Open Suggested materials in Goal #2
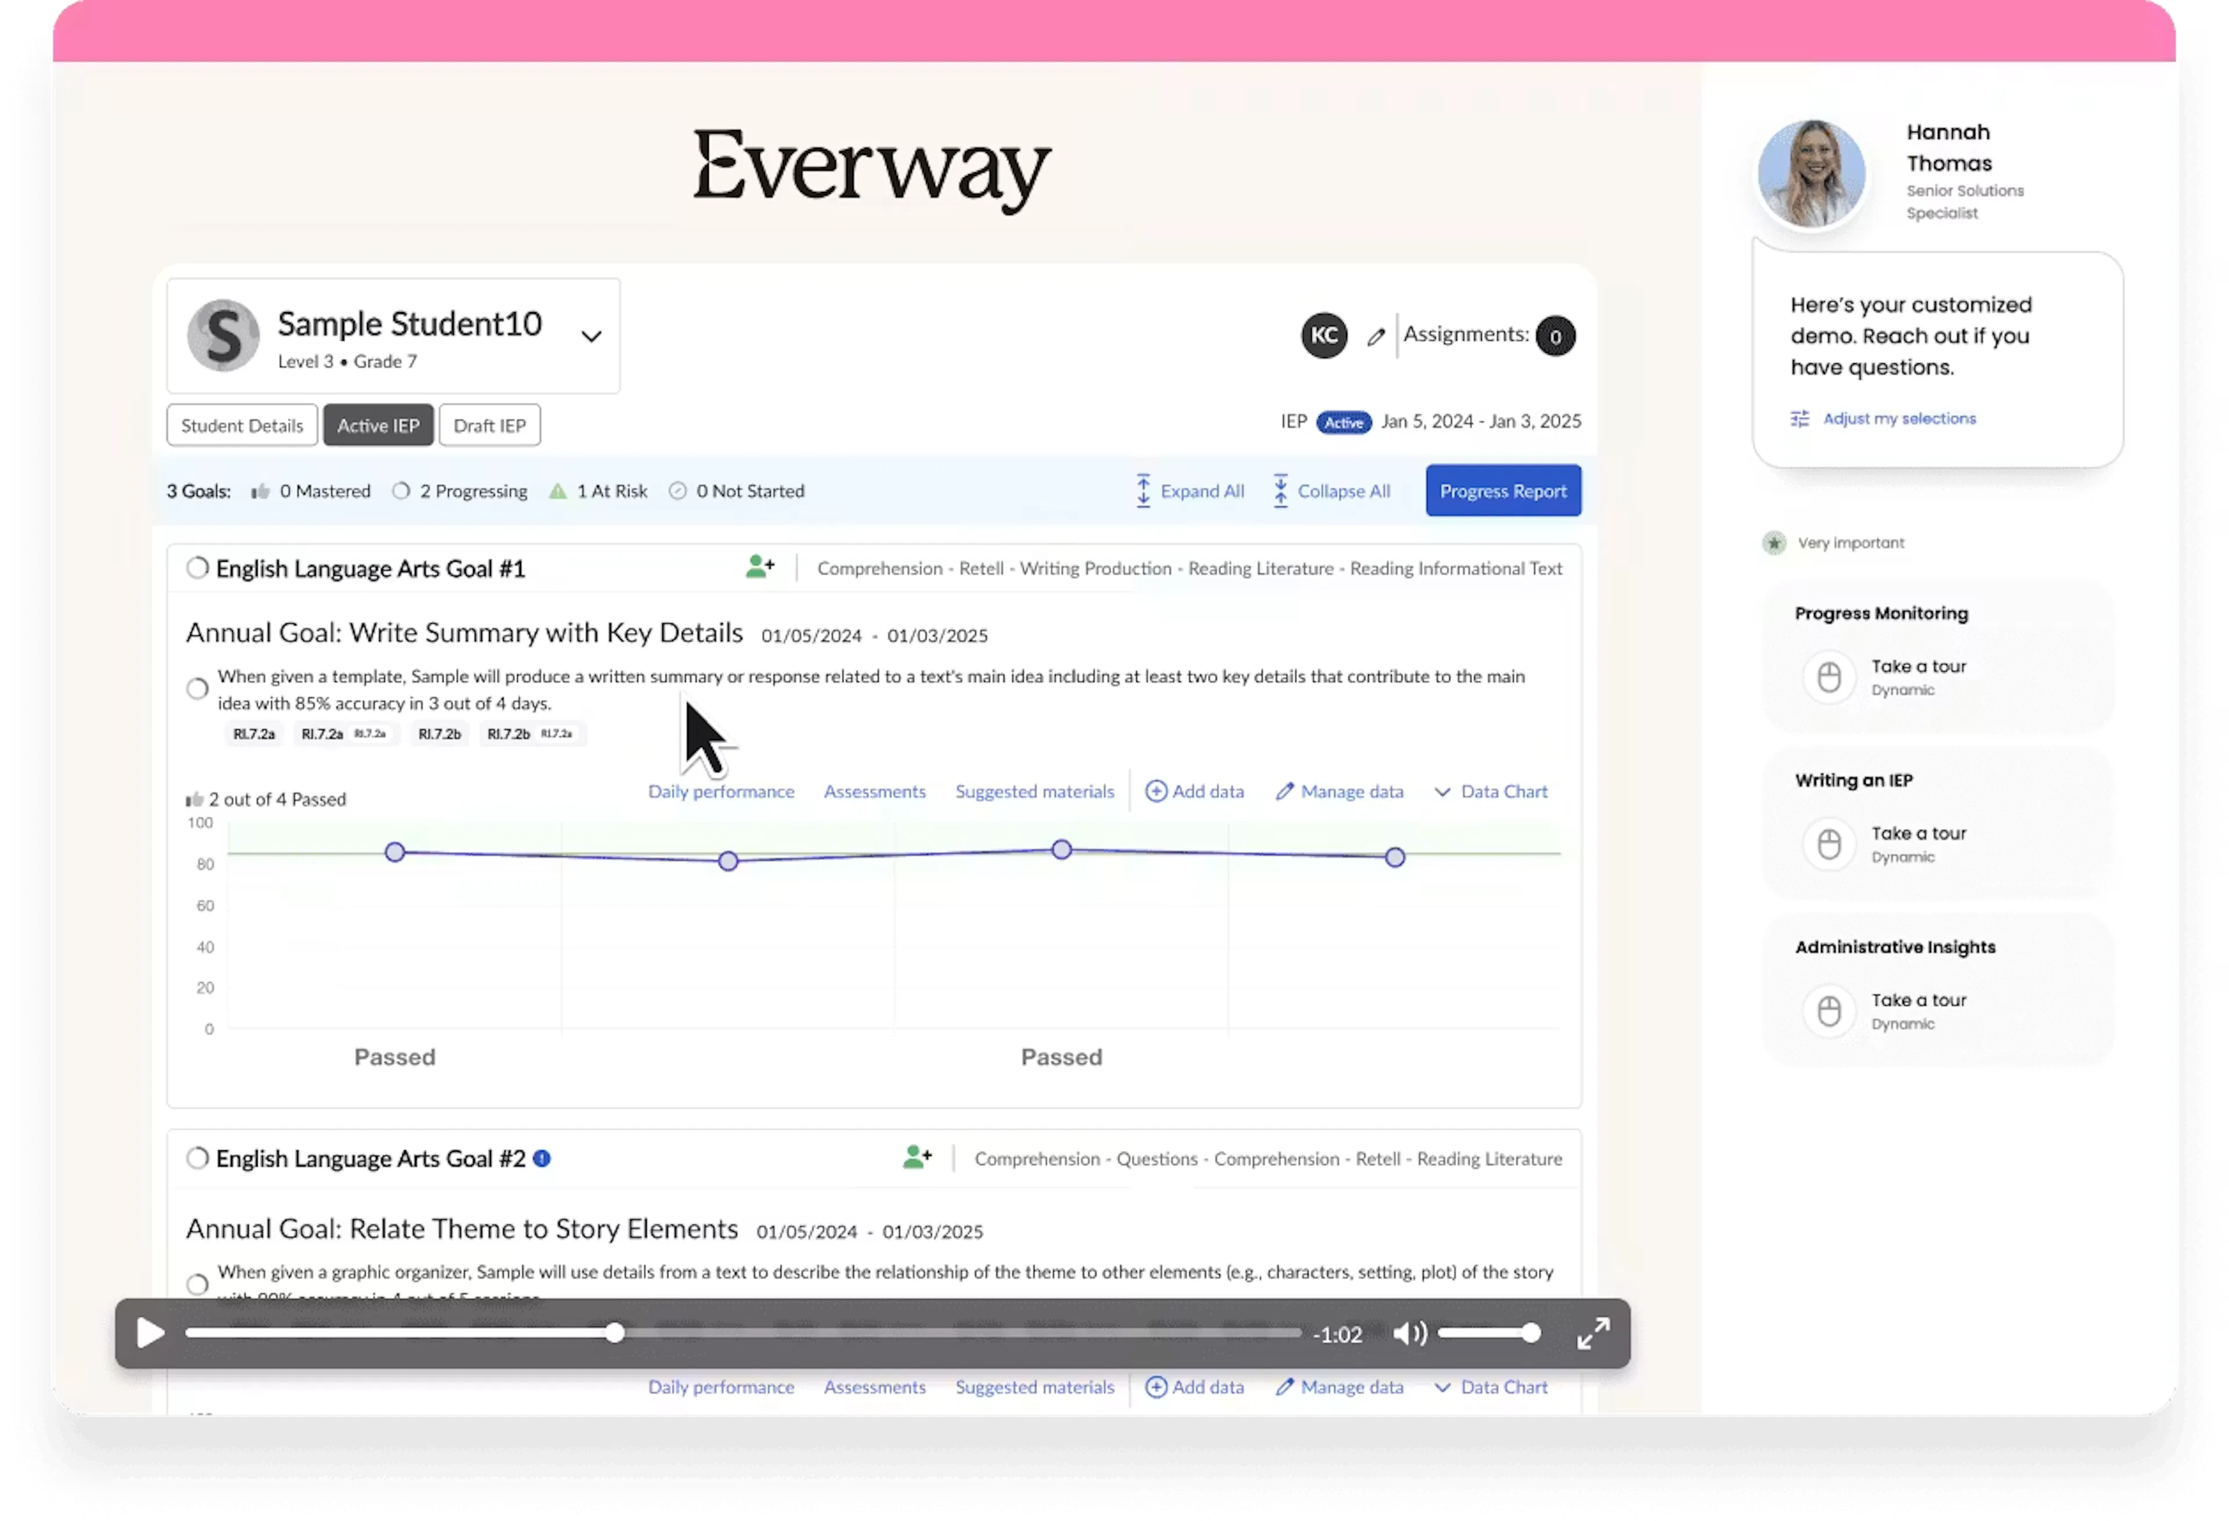This screenshot has height=1521, width=2229. [1035, 1387]
